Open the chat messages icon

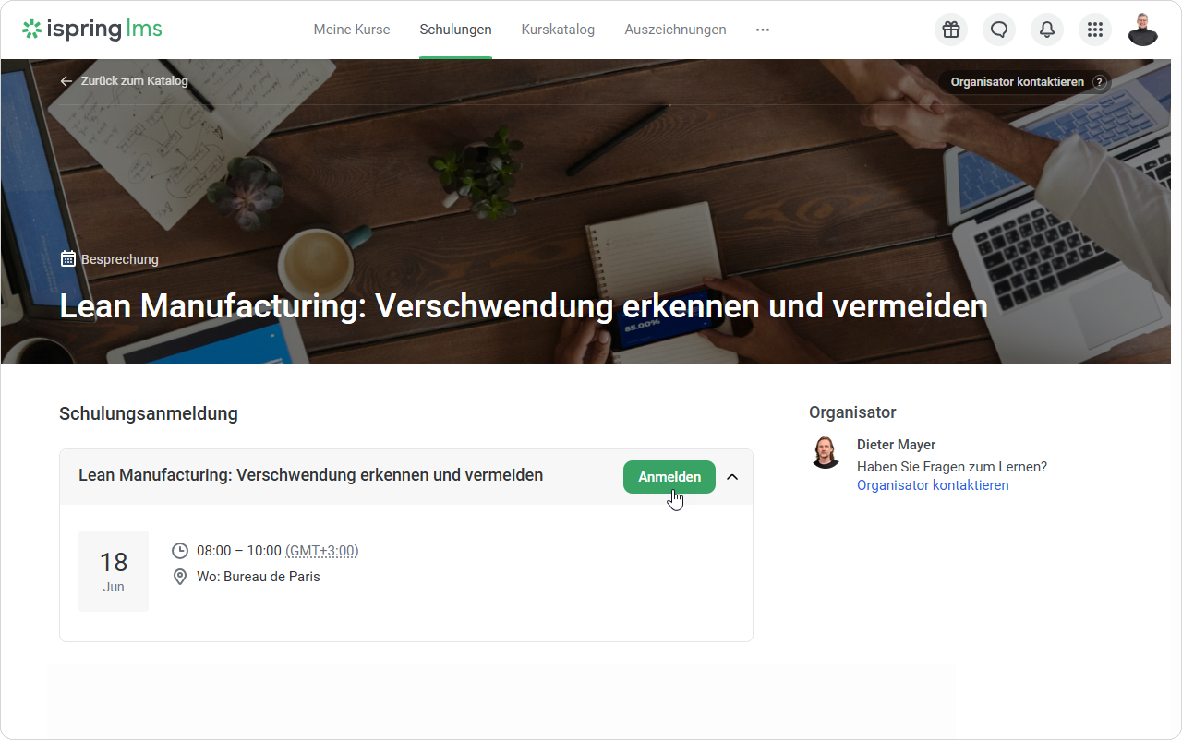click(999, 30)
